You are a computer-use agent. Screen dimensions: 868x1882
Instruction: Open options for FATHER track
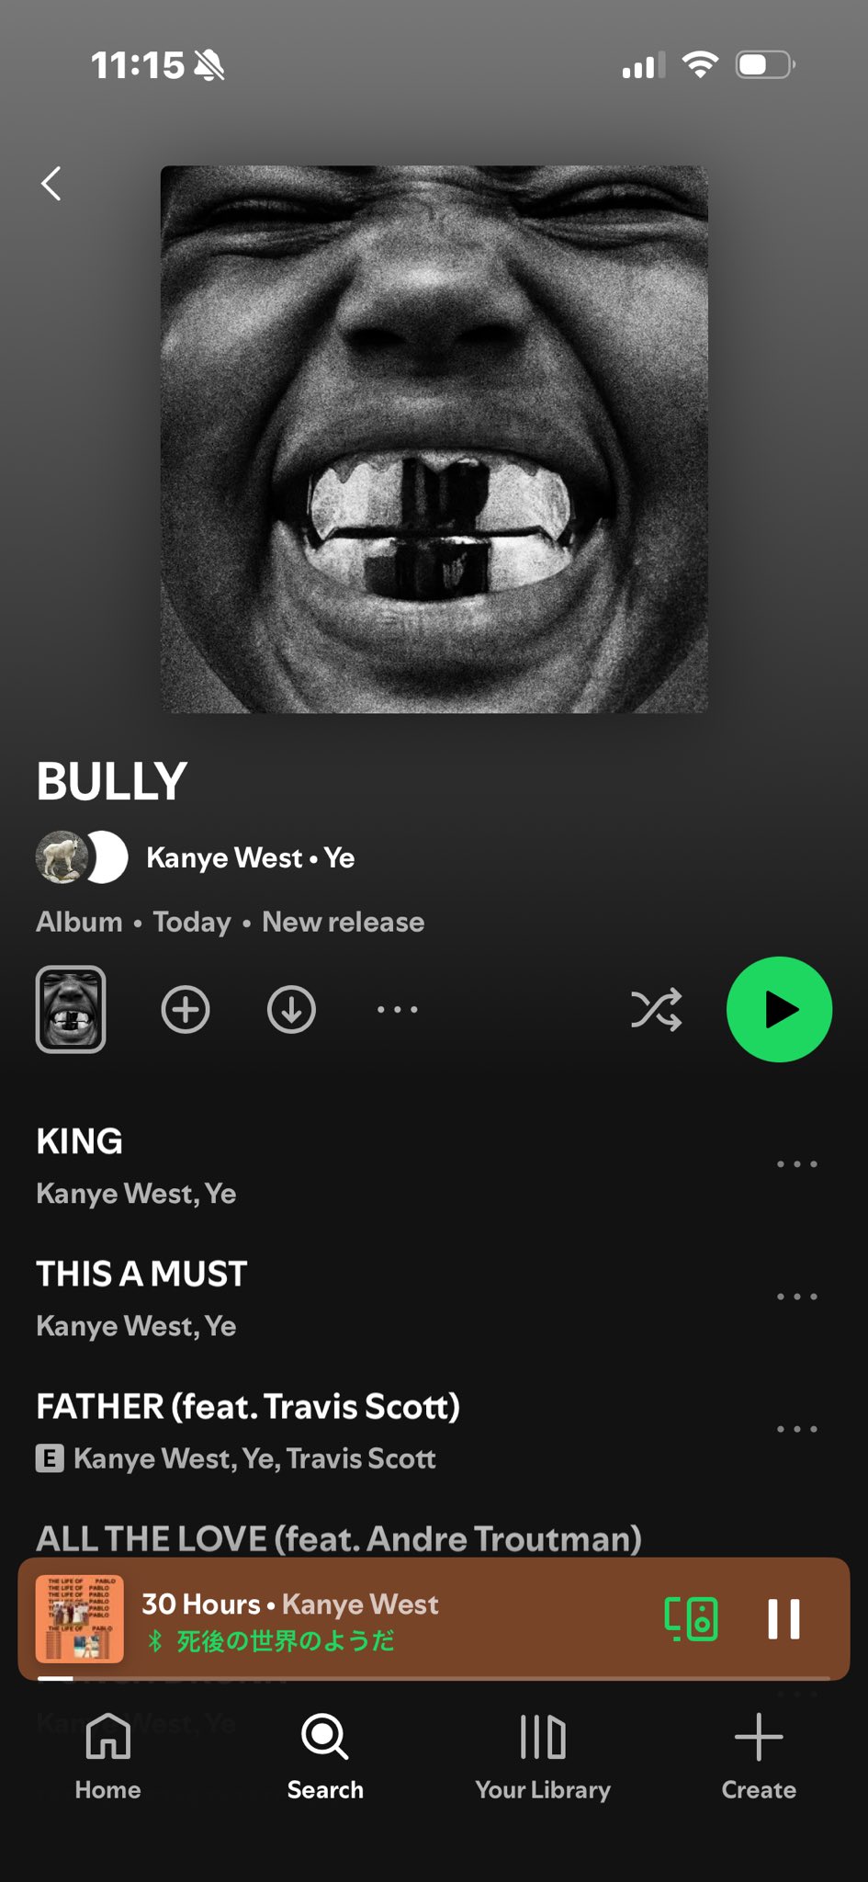click(796, 1429)
